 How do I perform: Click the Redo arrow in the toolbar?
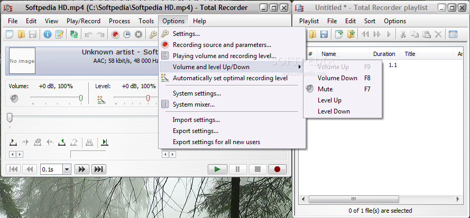(x=100, y=34)
